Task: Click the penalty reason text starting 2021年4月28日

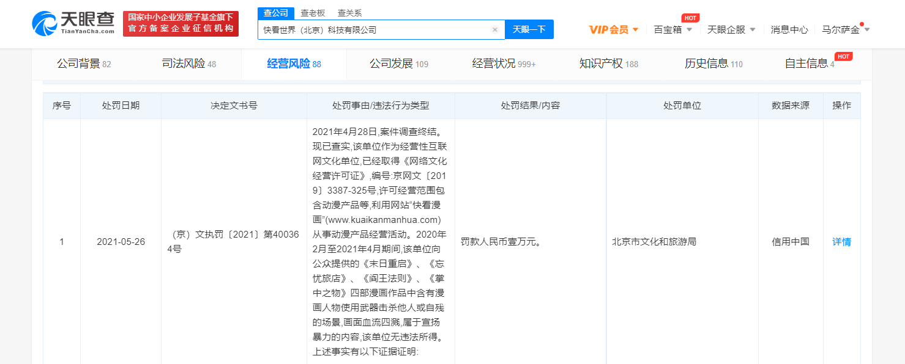Action: pyautogui.click(x=381, y=242)
